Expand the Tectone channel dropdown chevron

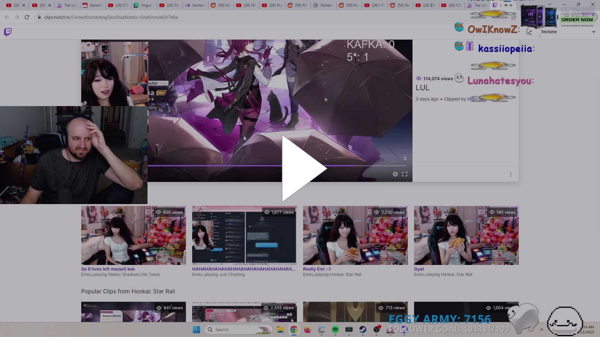click(593, 32)
